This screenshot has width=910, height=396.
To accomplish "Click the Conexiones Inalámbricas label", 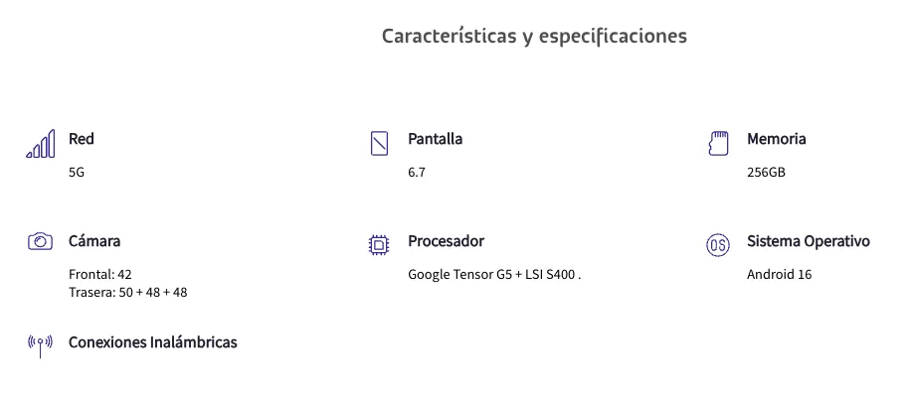I will (152, 342).
